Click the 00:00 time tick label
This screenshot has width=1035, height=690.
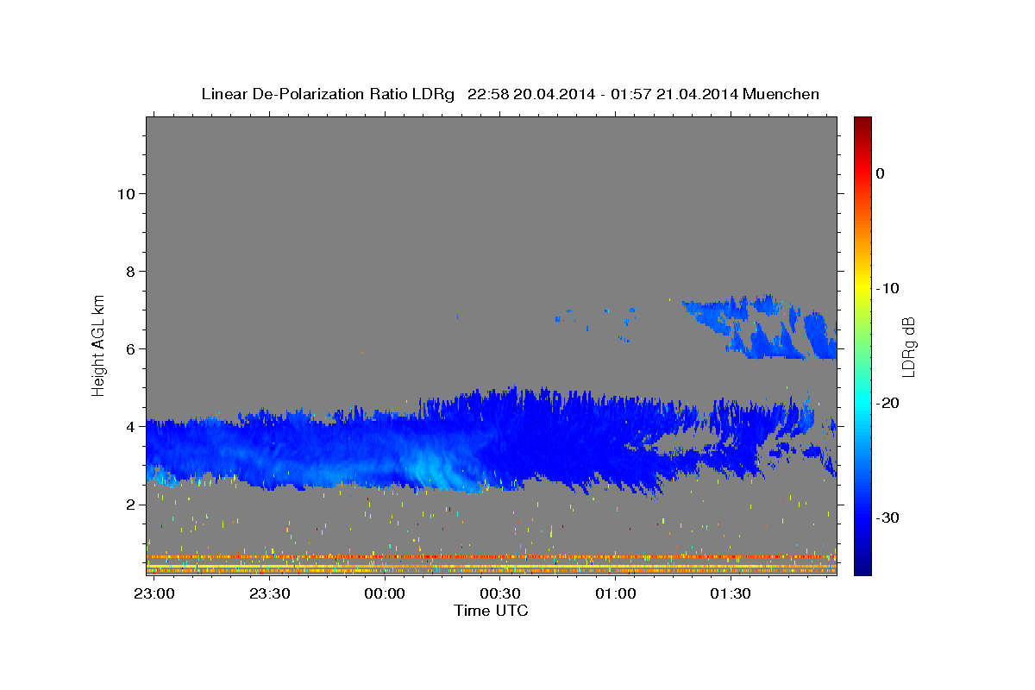384,594
